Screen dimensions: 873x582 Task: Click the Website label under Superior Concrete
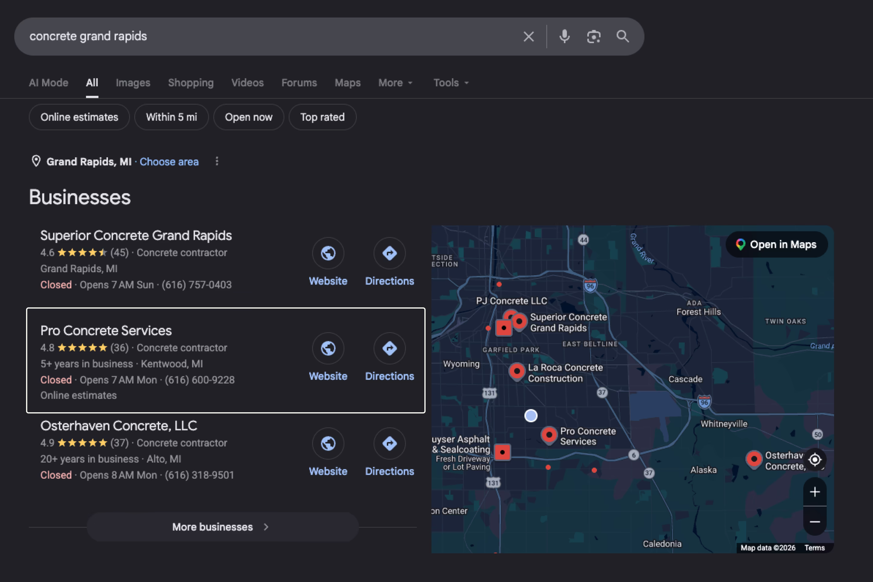click(x=328, y=281)
